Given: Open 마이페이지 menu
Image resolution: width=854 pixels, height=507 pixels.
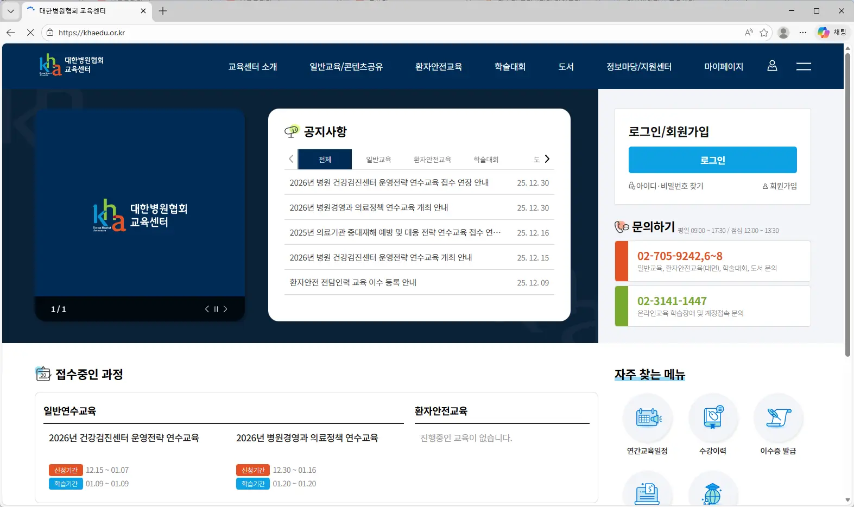Looking at the screenshot, I should click(x=724, y=66).
